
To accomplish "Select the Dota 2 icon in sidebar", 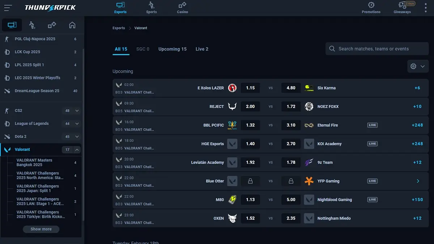I will (7, 137).
